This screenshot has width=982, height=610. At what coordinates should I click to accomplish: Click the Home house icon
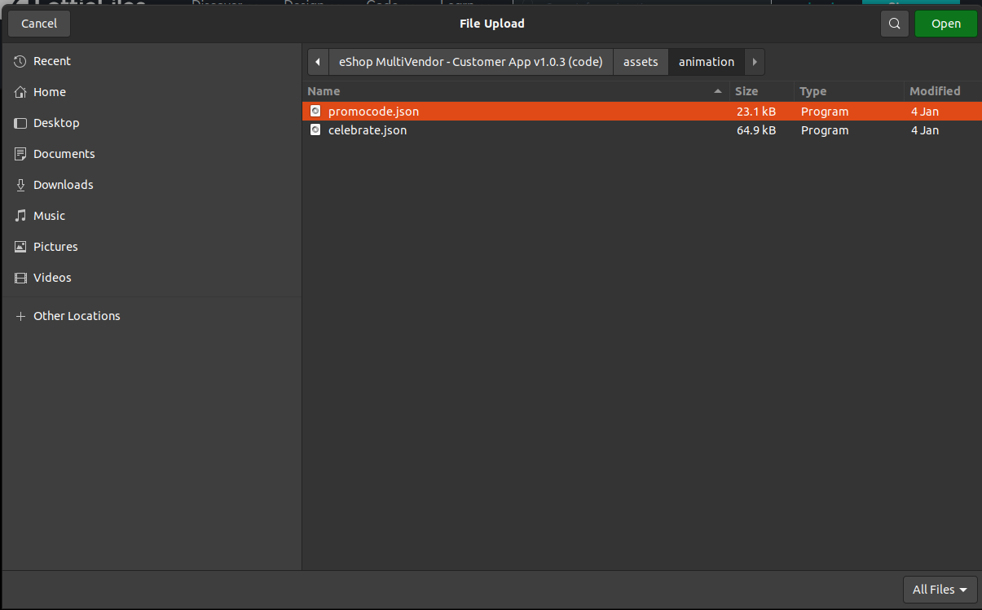click(x=20, y=92)
